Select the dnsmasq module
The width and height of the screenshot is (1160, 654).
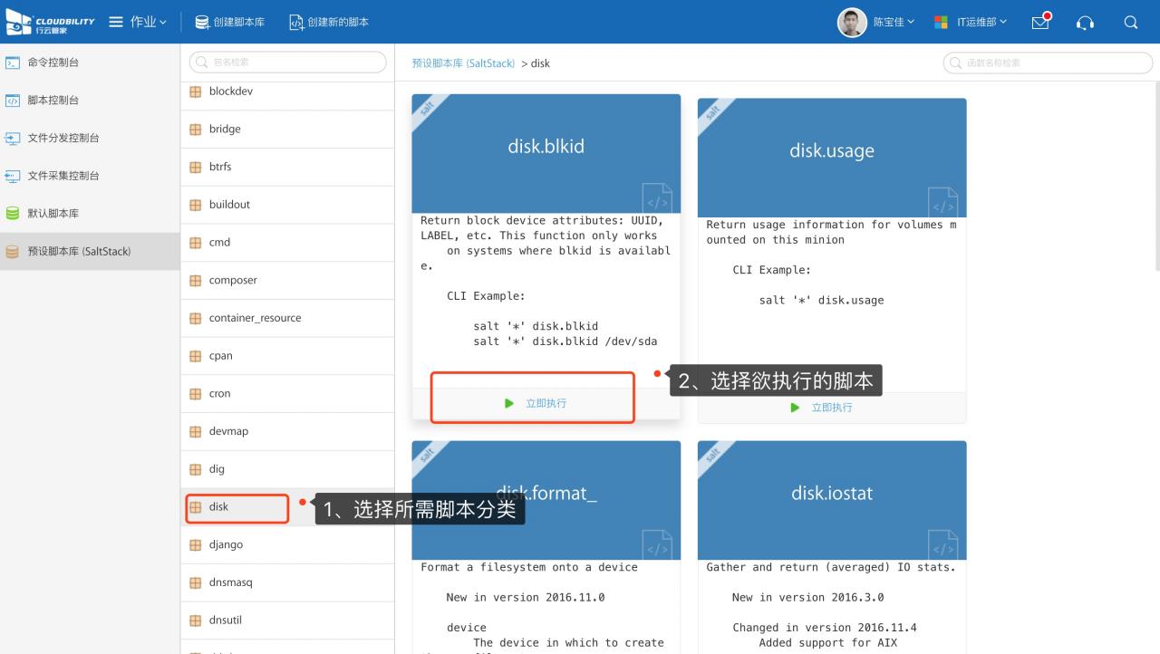tap(287, 582)
